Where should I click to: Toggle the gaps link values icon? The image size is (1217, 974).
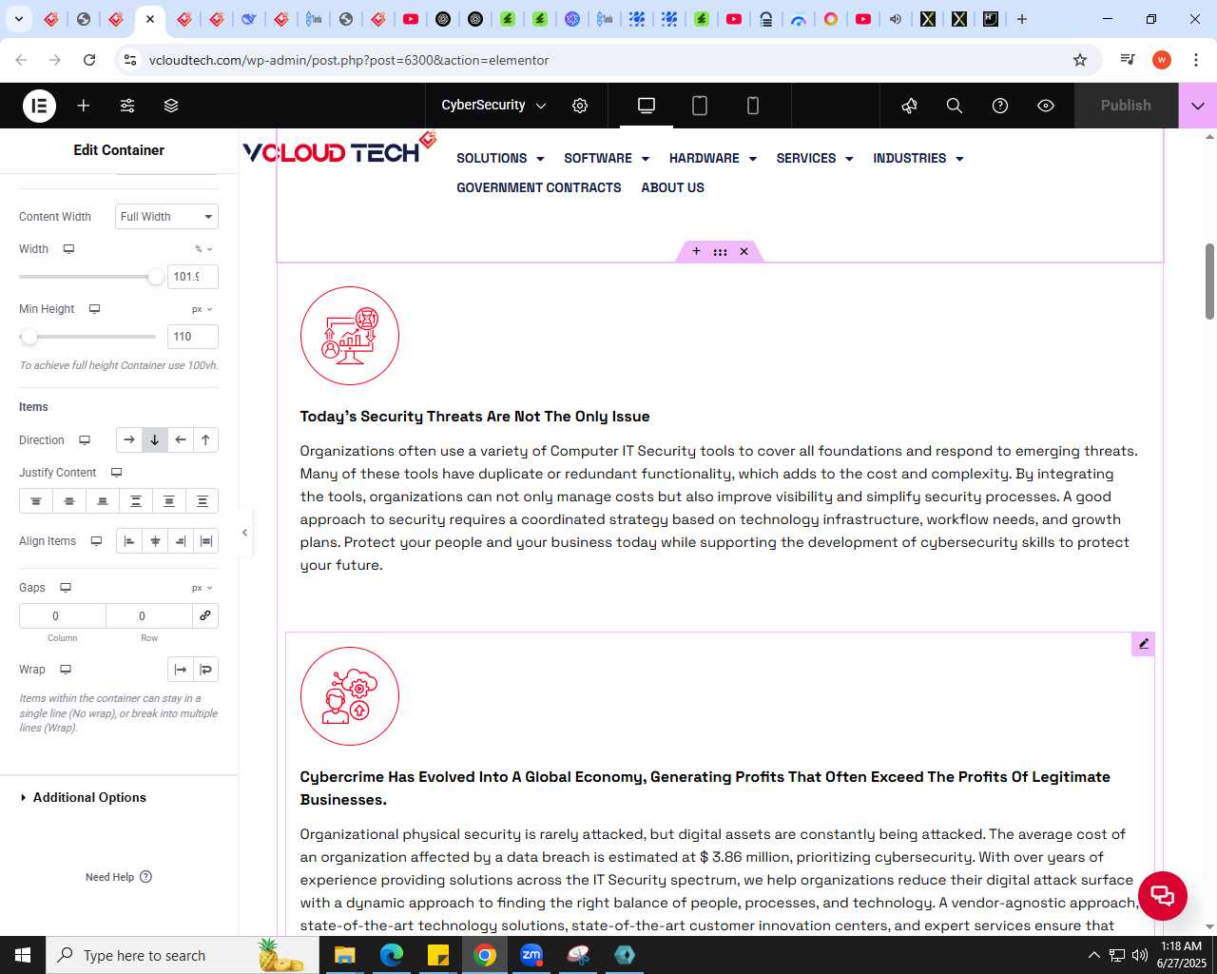[x=205, y=616]
